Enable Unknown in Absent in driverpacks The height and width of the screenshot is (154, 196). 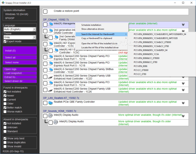5,128
